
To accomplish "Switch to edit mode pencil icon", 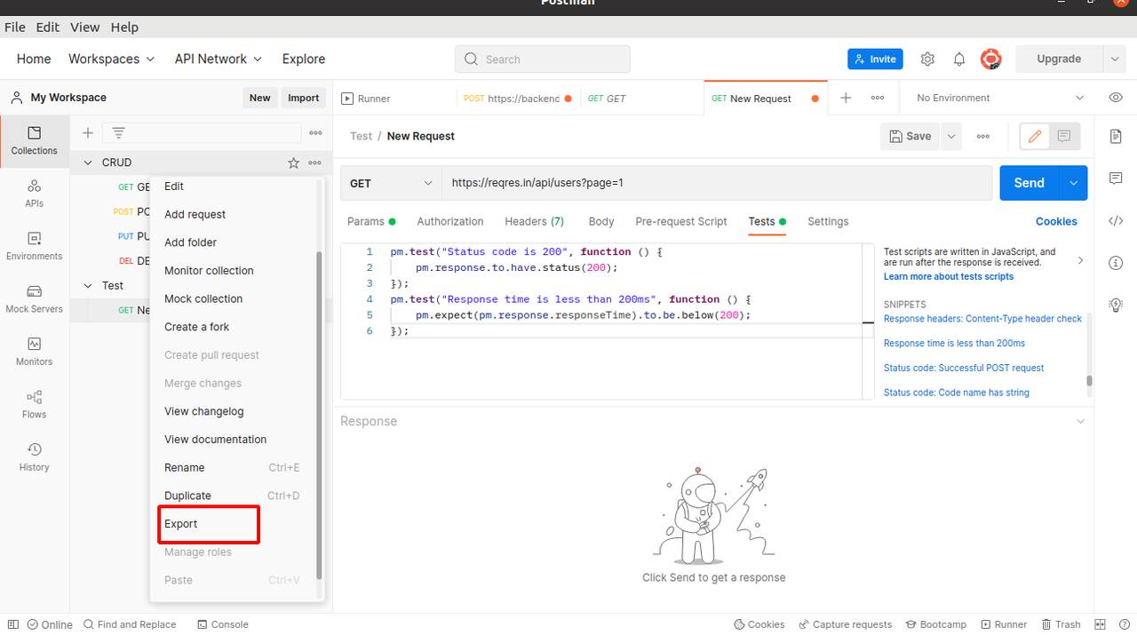I will 1034,136.
